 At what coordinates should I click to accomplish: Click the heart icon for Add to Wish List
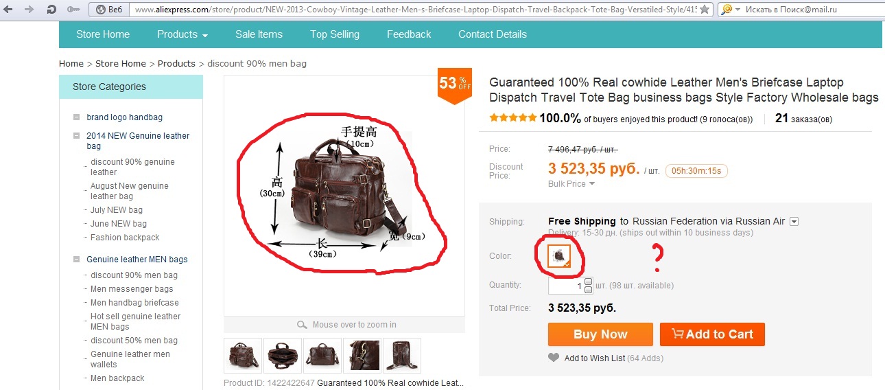(554, 358)
